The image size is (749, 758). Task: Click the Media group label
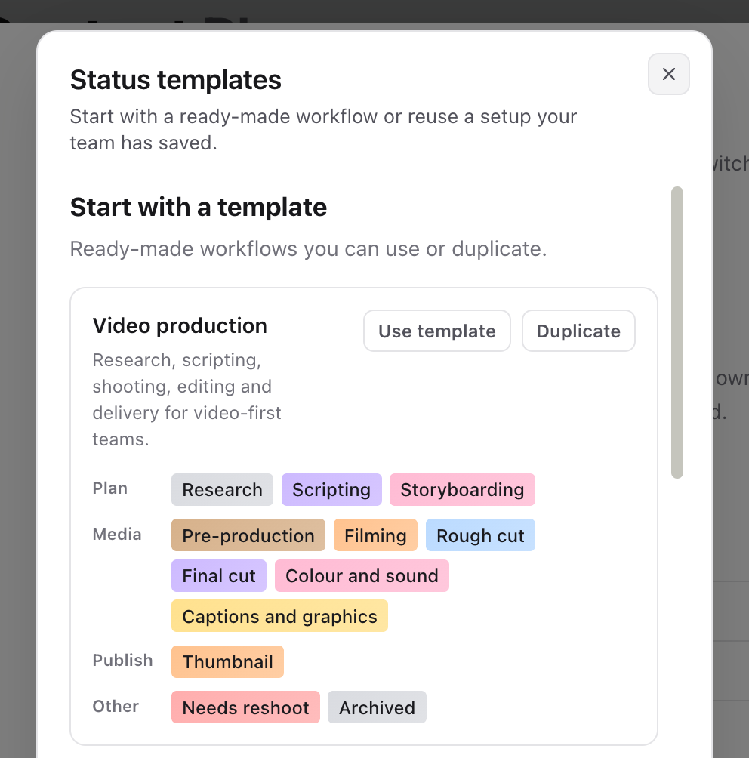pyautogui.click(x=117, y=535)
